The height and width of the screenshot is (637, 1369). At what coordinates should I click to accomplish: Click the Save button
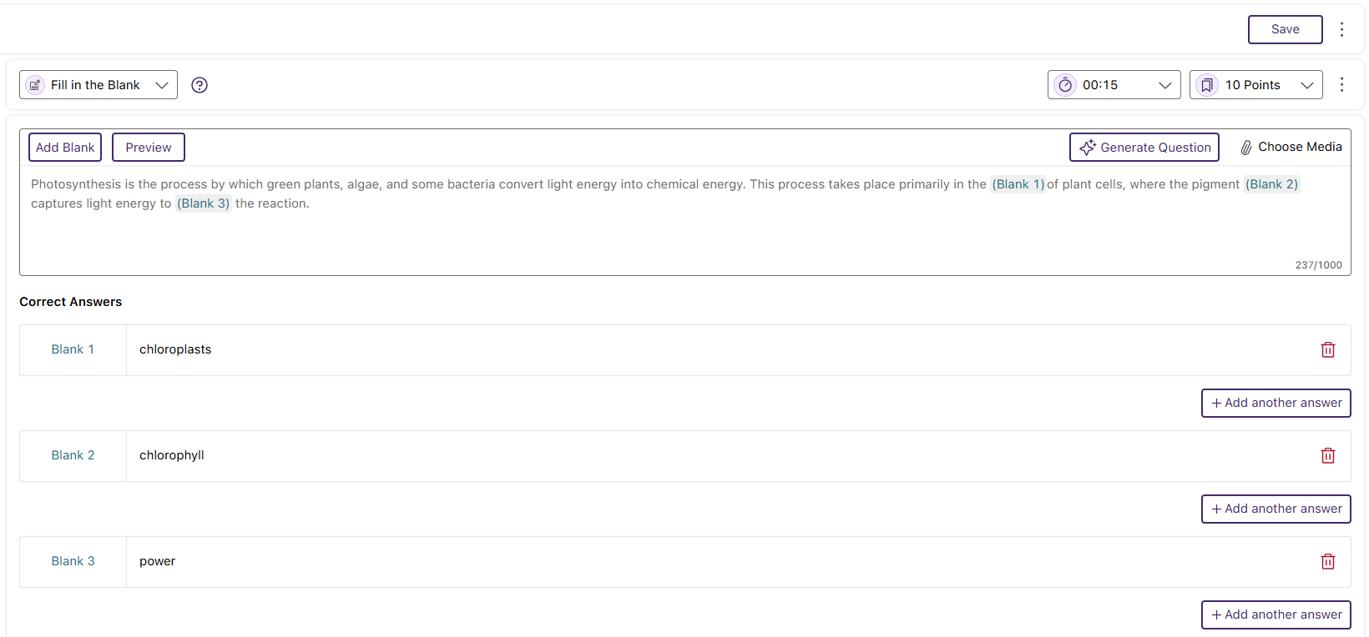(1285, 29)
